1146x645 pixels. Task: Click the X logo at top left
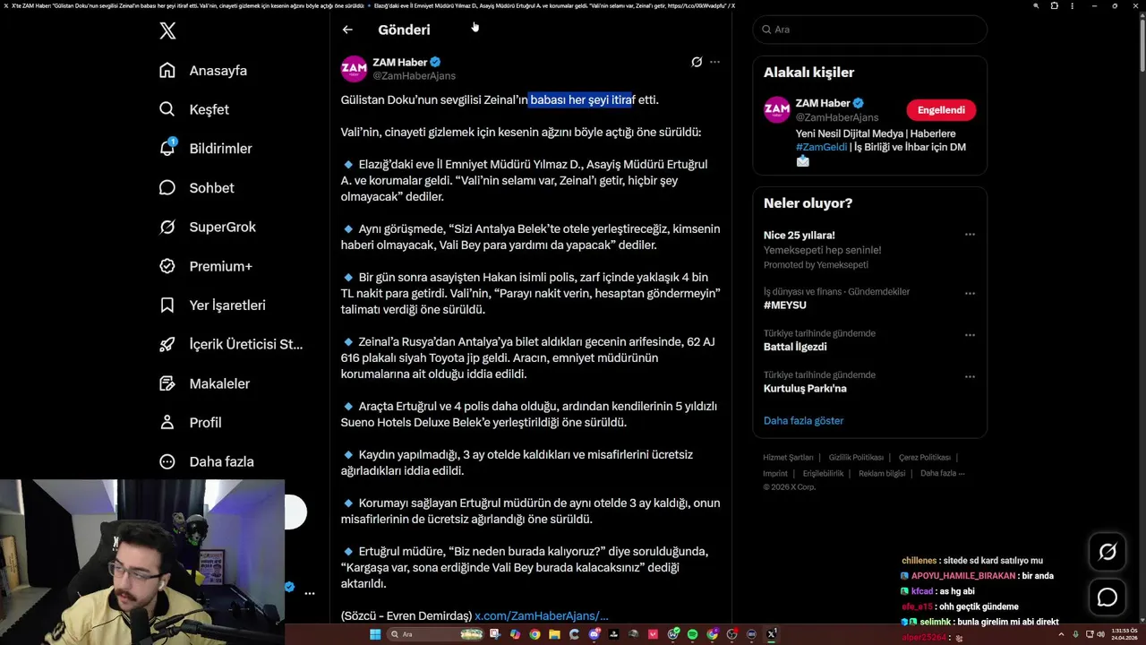tap(167, 30)
